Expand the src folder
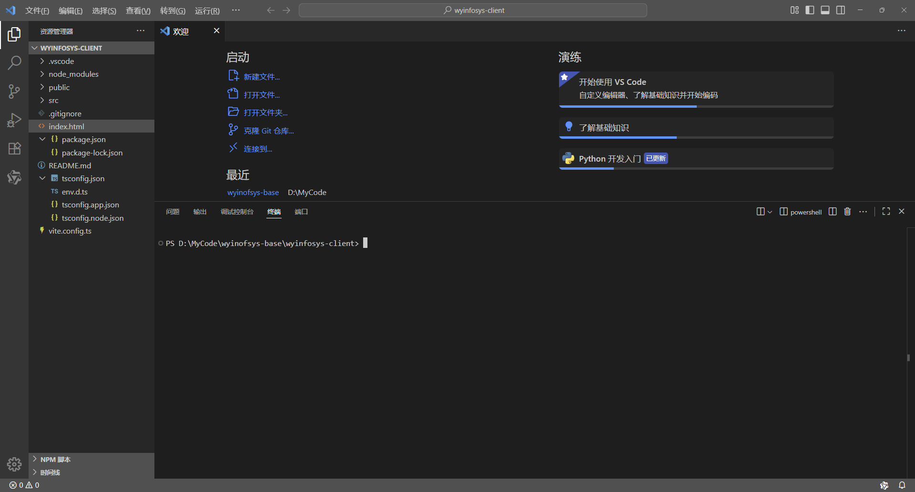This screenshot has height=492, width=915. (91, 100)
